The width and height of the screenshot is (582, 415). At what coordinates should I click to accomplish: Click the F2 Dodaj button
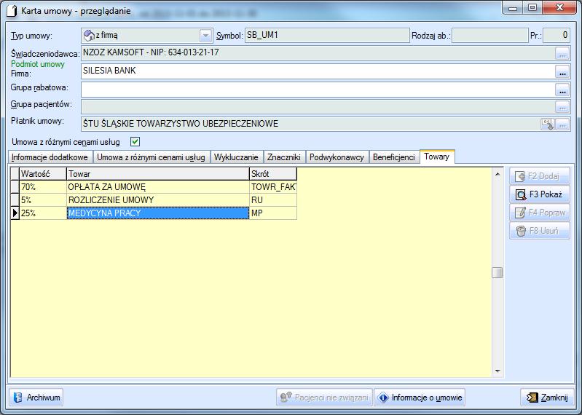540,175
